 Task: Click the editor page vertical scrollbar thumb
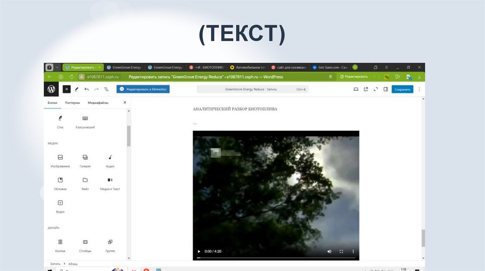[423, 238]
